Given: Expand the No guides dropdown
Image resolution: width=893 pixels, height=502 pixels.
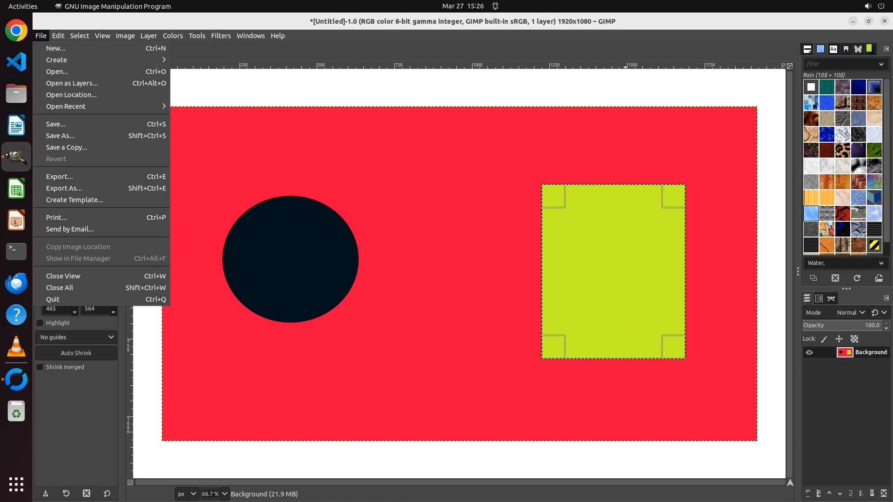Looking at the screenshot, I should click(76, 337).
